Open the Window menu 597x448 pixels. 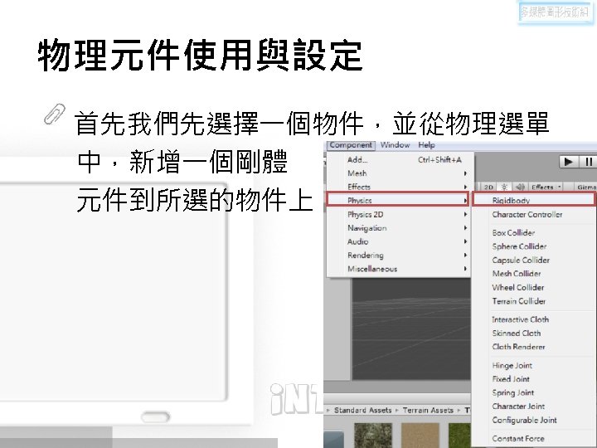point(396,145)
